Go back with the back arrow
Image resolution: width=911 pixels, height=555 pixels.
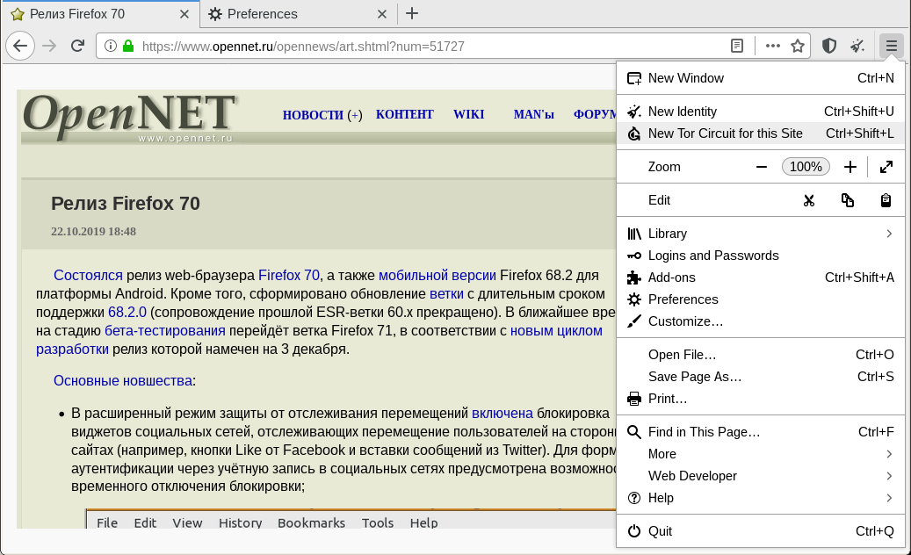(21, 46)
